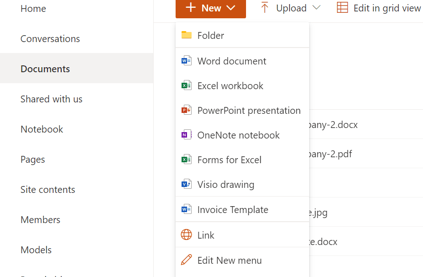
Task: Create a OneNote notebook from menu
Action: tap(242, 135)
